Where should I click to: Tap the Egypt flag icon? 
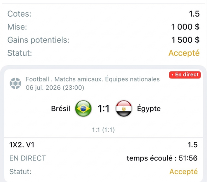click(124, 108)
